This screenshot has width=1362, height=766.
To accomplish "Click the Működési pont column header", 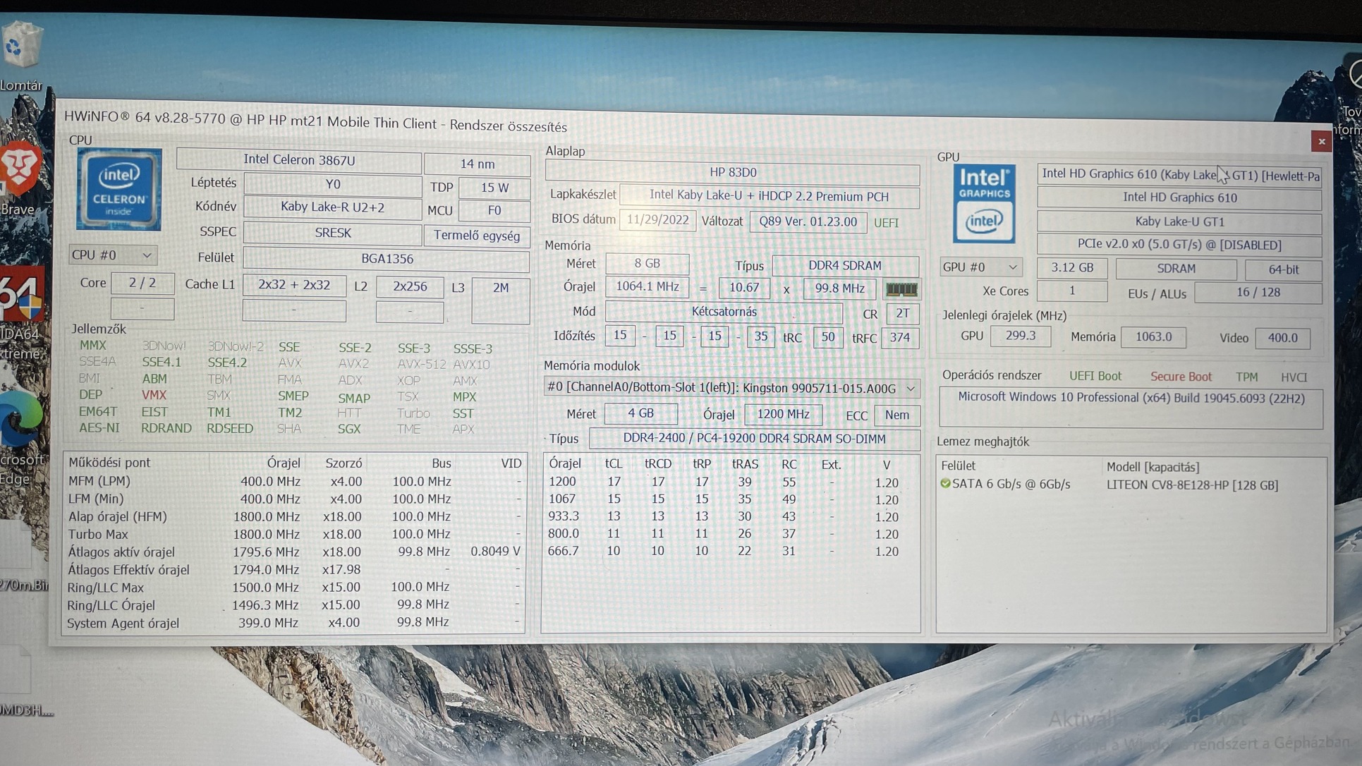I will coord(109,463).
